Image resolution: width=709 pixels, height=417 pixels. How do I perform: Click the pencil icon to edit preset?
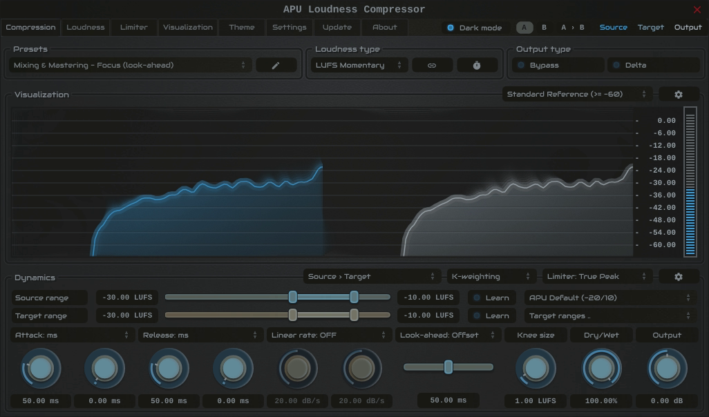(x=276, y=66)
